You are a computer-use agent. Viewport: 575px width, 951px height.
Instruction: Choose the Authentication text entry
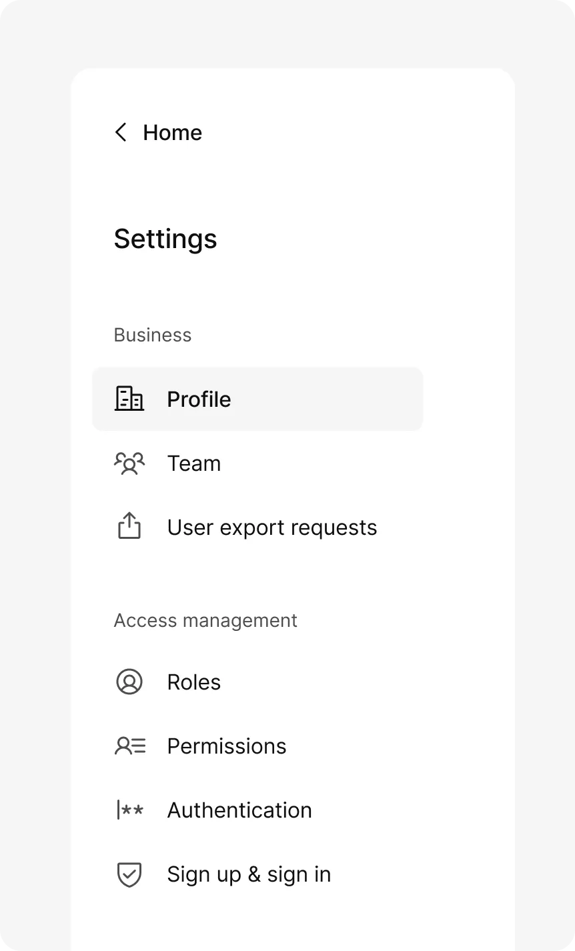coord(239,810)
